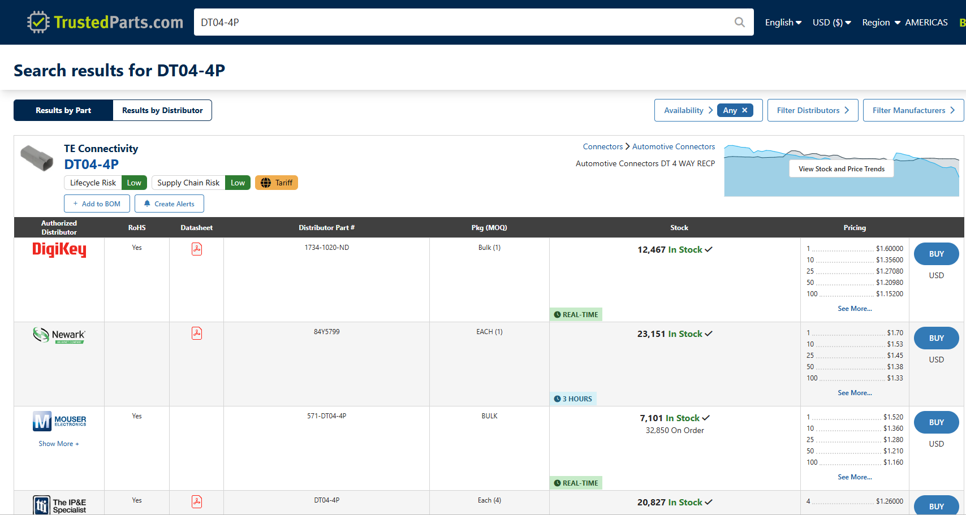Click the TrustedParts.com logo
Viewport: 966px width, 515px height.
[x=105, y=22]
